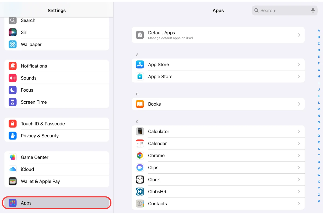
Task: Jump to # in alphabet index
Action: coord(319,201)
